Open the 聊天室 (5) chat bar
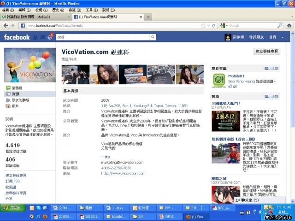This screenshot has width=295, height=221. click(260, 200)
